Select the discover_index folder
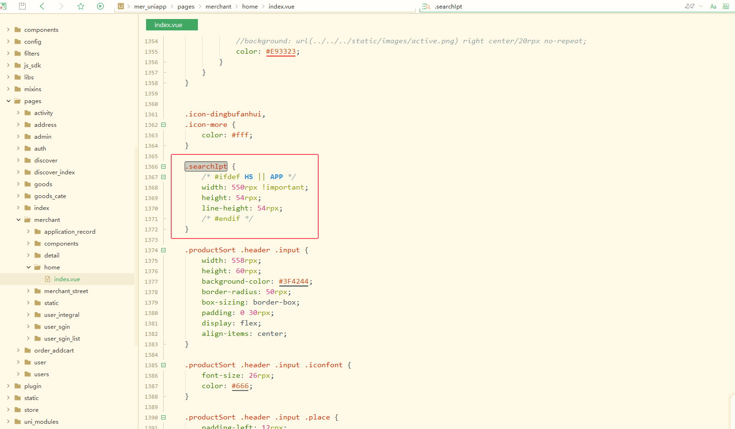This screenshot has height=429, width=735. (x=55, y=172)
